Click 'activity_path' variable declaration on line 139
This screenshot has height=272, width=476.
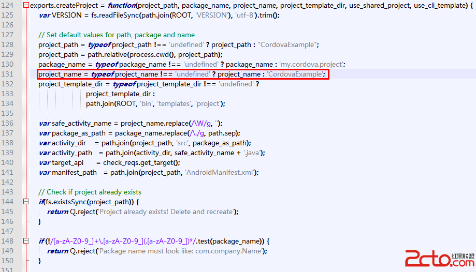click(x=72, y=153)
